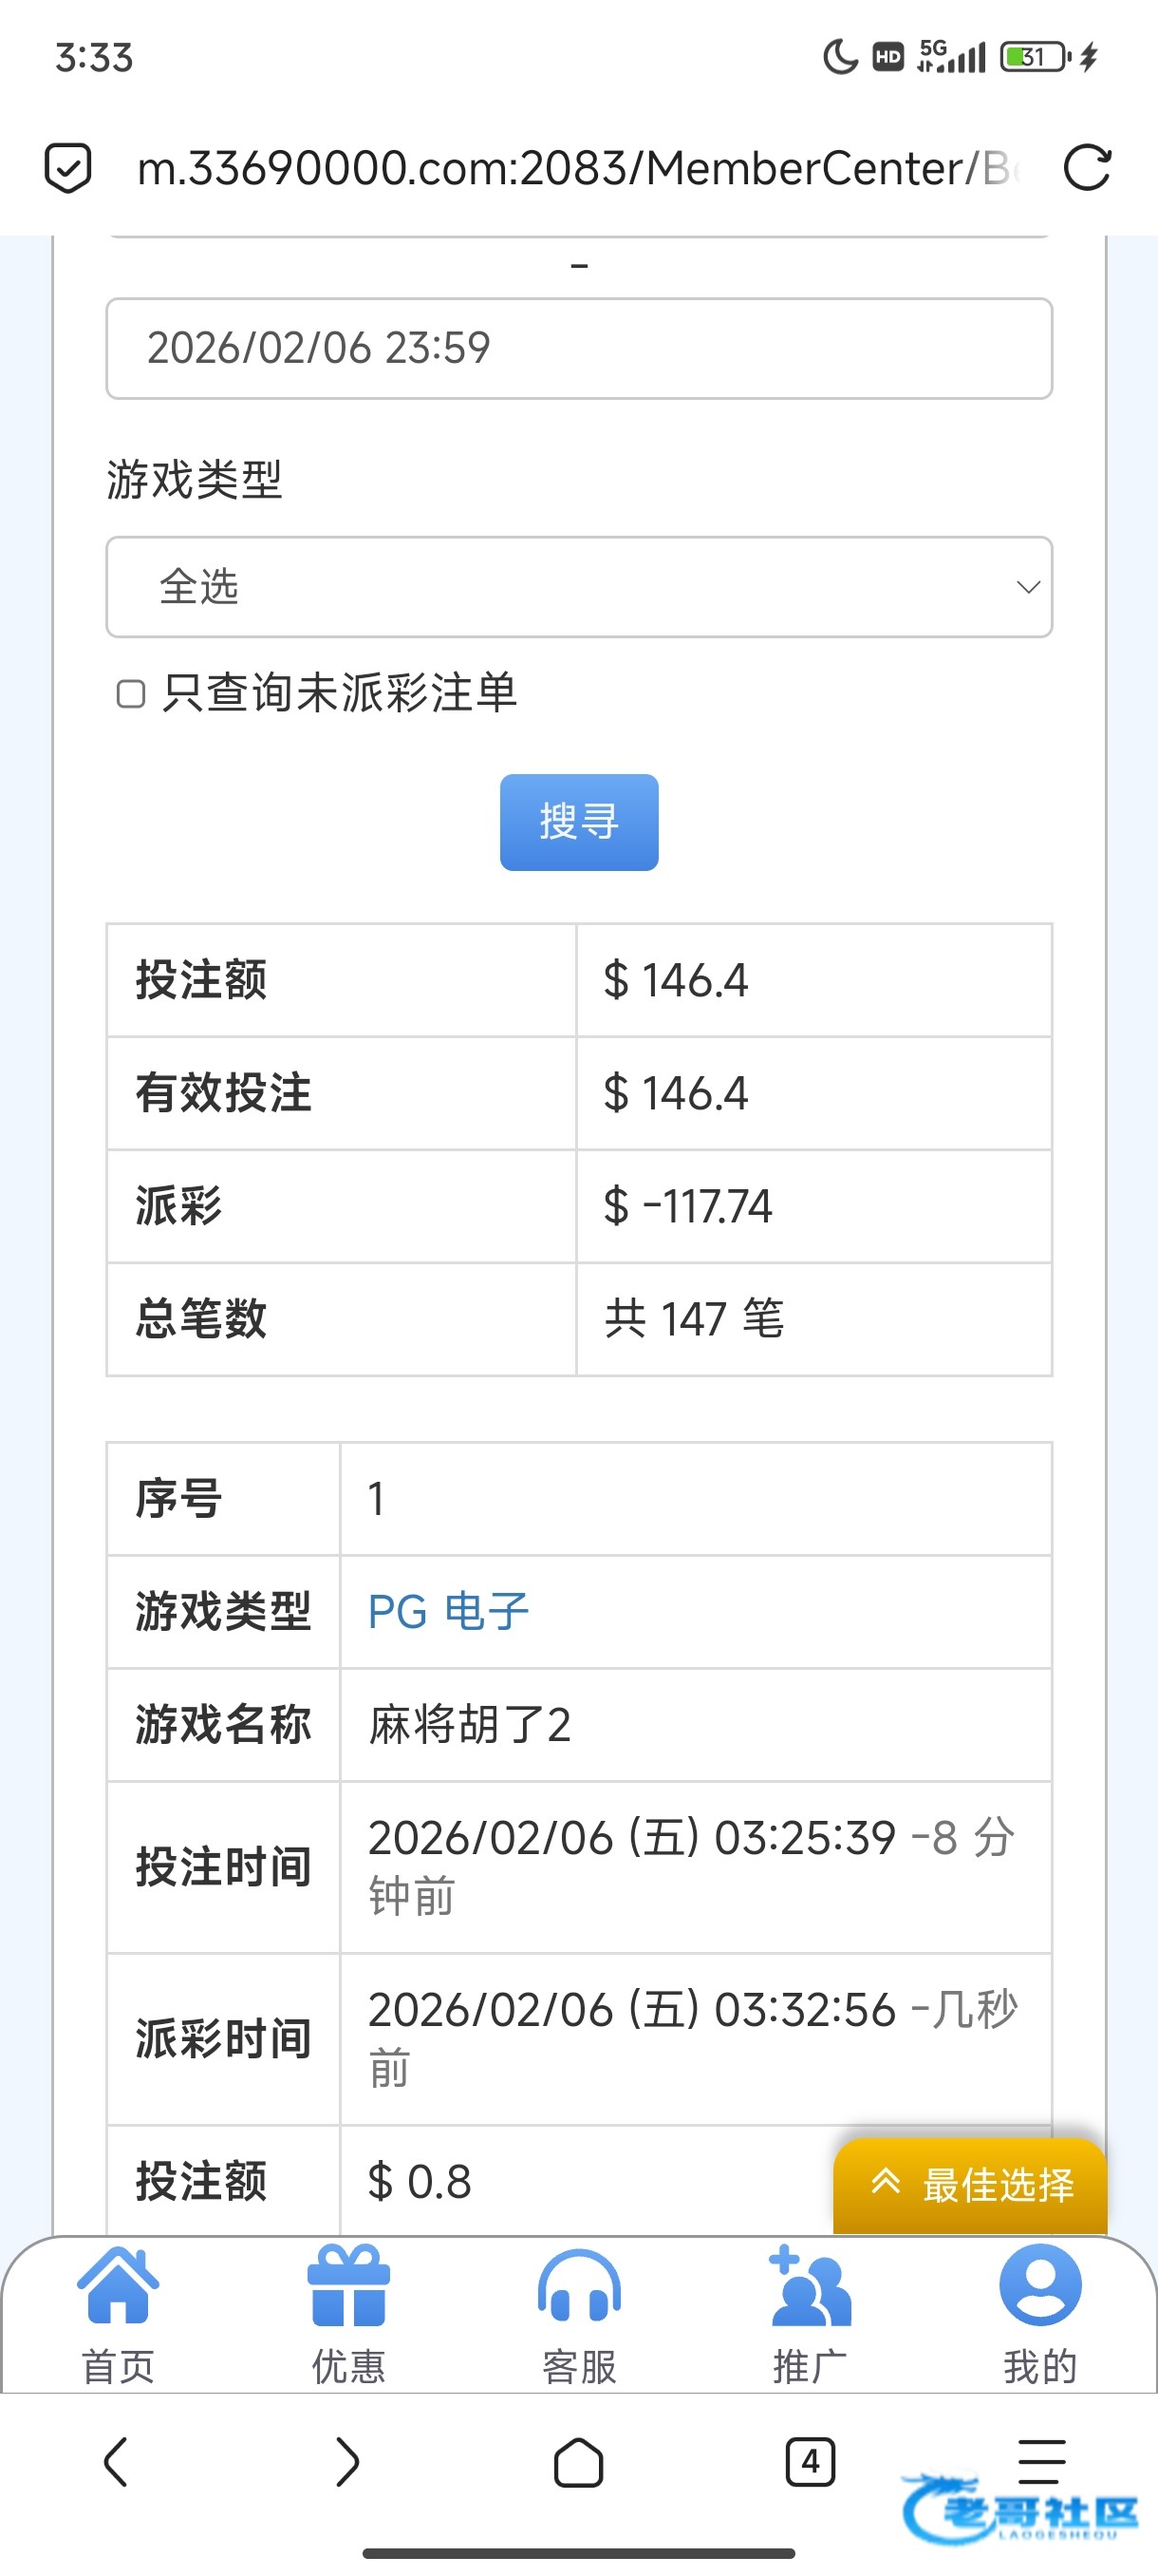Screen dimensions: 1158x2576
Task: Reload the page with refresh icon
Action: coord(1087,167)
